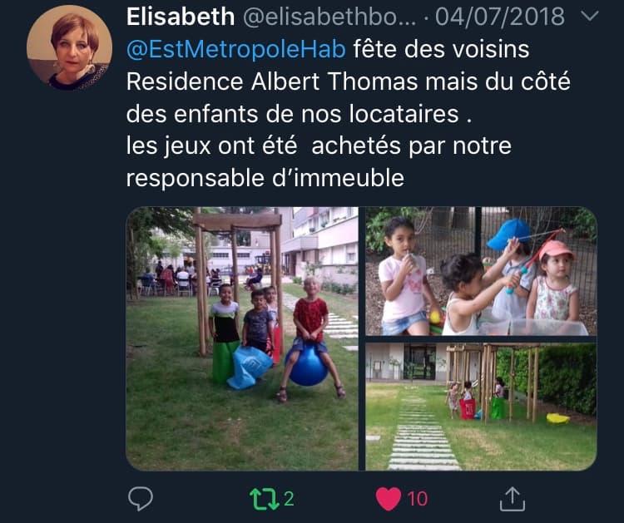View the retweet count of 2

point(289,499)
